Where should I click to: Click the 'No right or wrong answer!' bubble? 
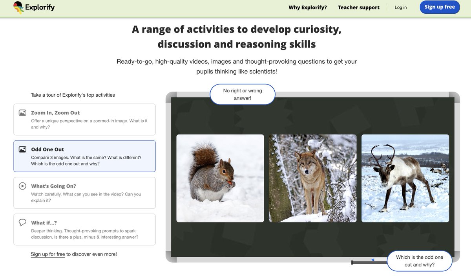(243, 94)
